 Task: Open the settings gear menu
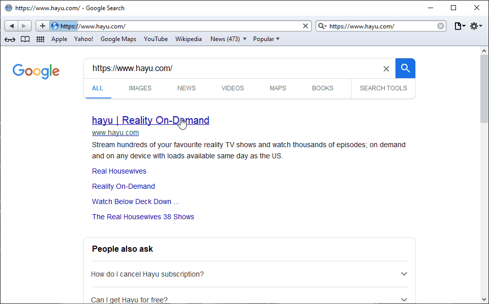(476, 26)
